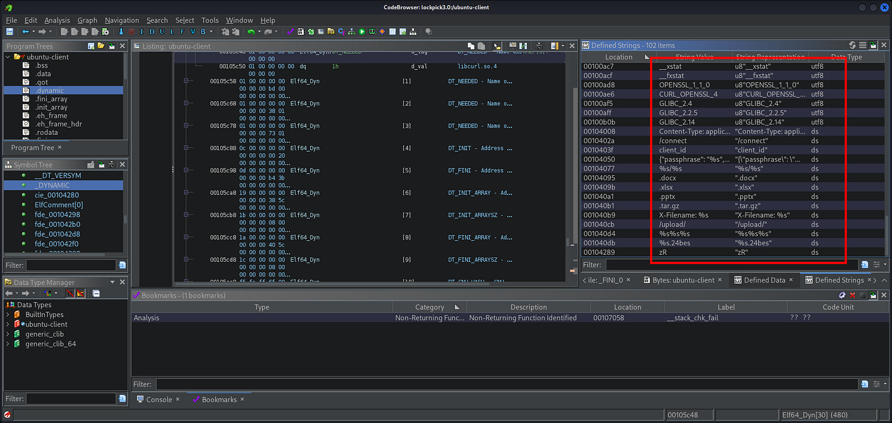Click the Save icon in the main toolbar
The width and height of the screenshot is (892, 423).
click(9, 32)
